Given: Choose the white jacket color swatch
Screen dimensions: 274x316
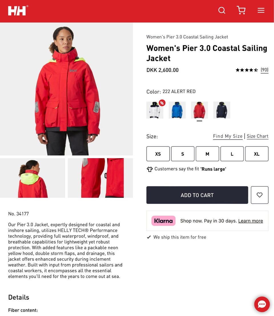Looking at the screenshot, I should 155,110.
